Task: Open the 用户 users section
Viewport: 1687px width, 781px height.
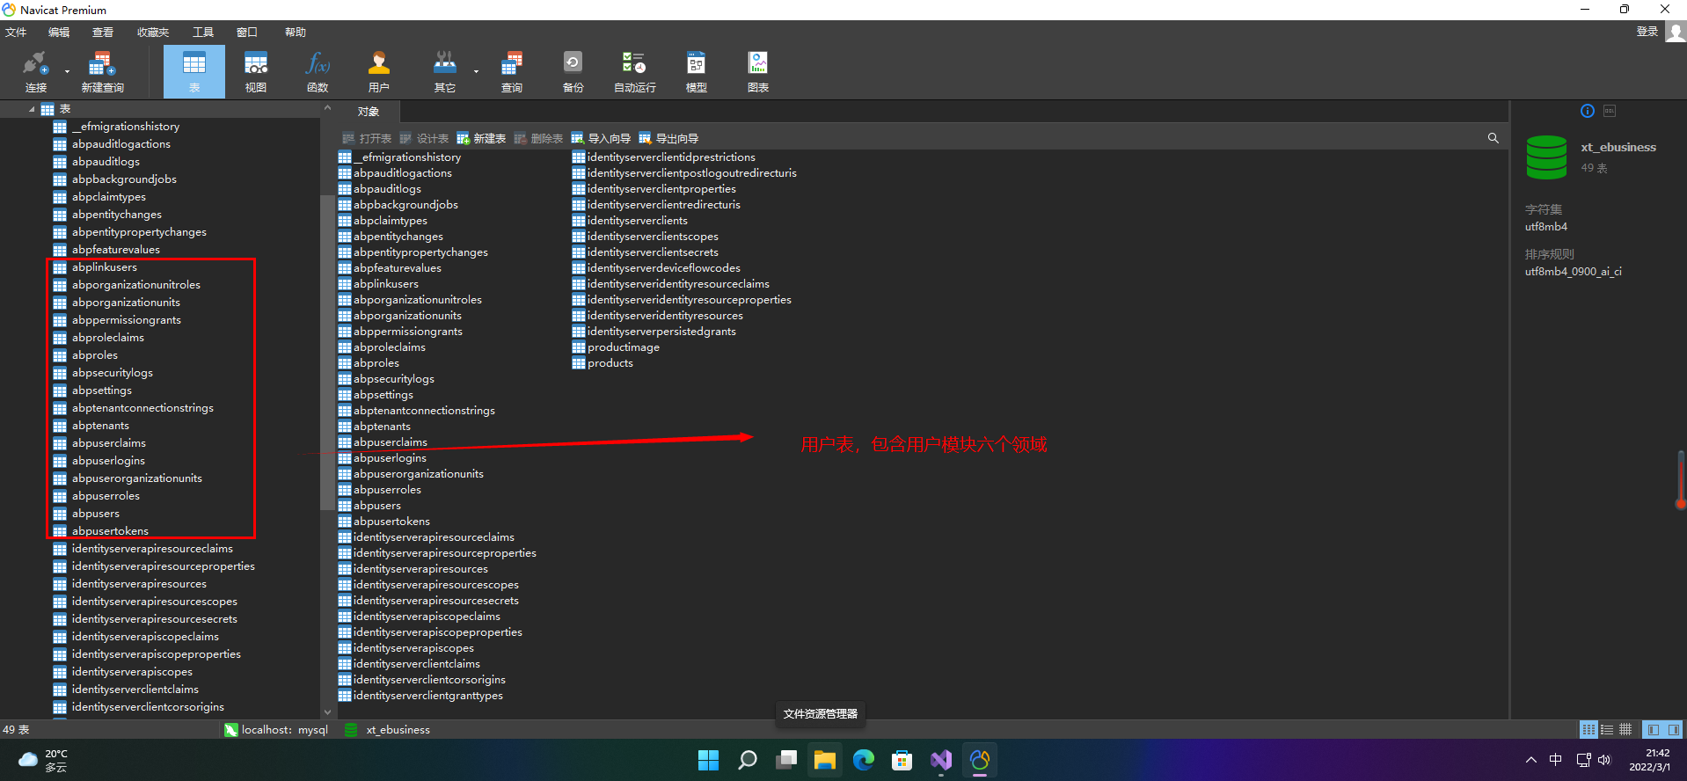Action: (379, 71)
